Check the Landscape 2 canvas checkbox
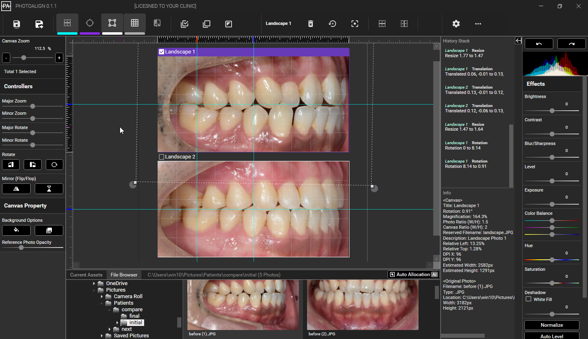588x339 pixels. coord(161,157)
